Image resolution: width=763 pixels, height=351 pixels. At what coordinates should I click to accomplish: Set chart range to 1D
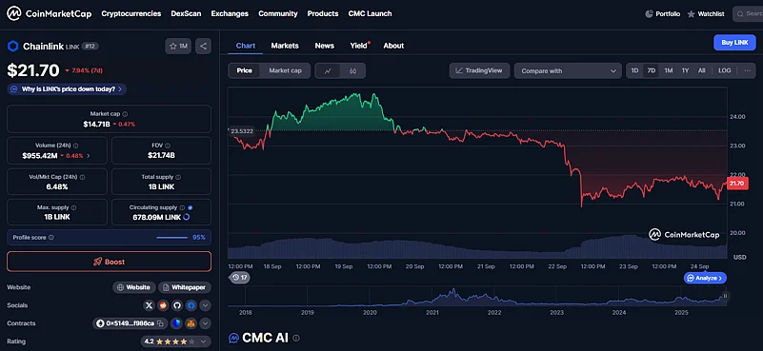tap(634, 70)
